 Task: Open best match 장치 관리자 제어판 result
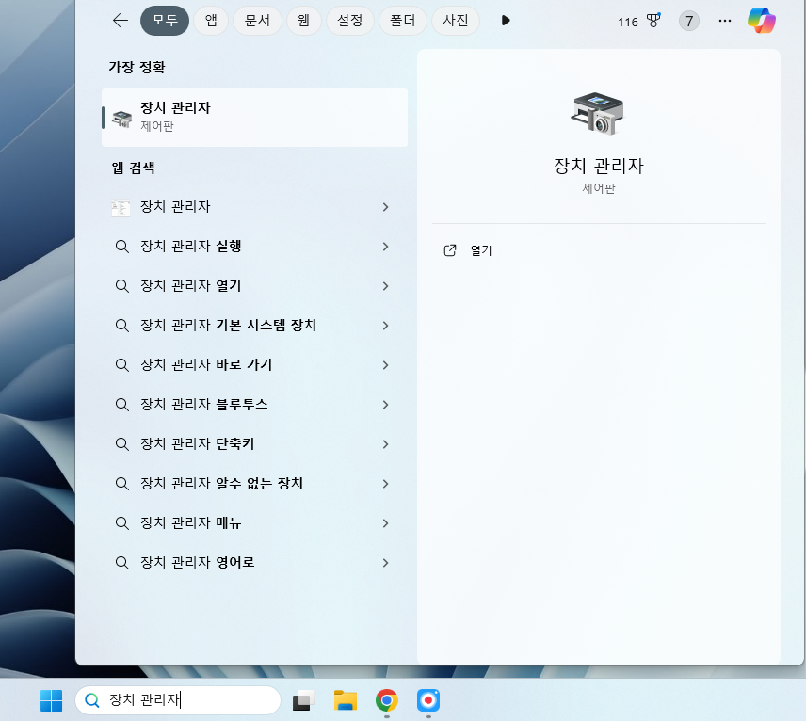click(254, 117)
